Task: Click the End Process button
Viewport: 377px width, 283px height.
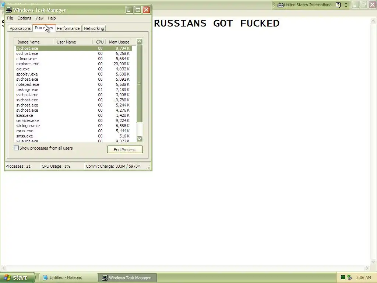Action: tap(125, 150)
